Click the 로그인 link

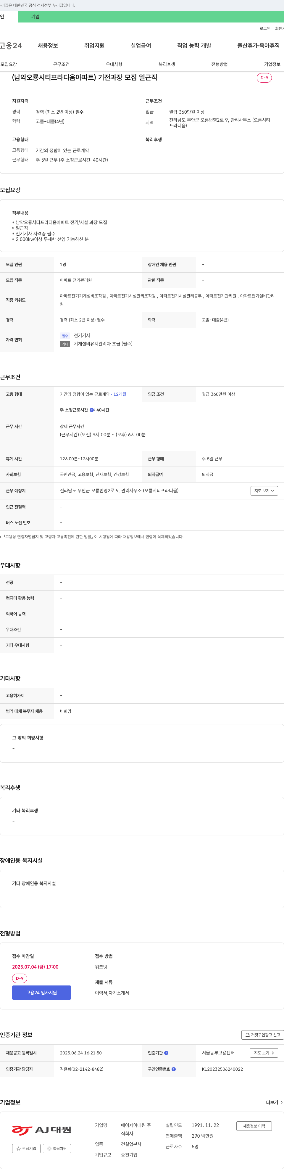coord(265,29)
